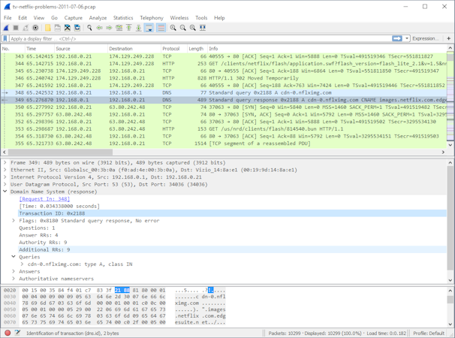455x338 pixels.
Task: Click go to specified packet icon
Action: tap(119, 28)
